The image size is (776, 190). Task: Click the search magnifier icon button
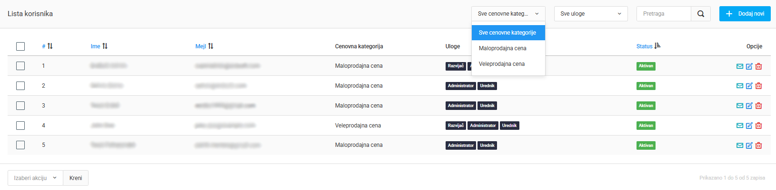click(x=701, y=14)
